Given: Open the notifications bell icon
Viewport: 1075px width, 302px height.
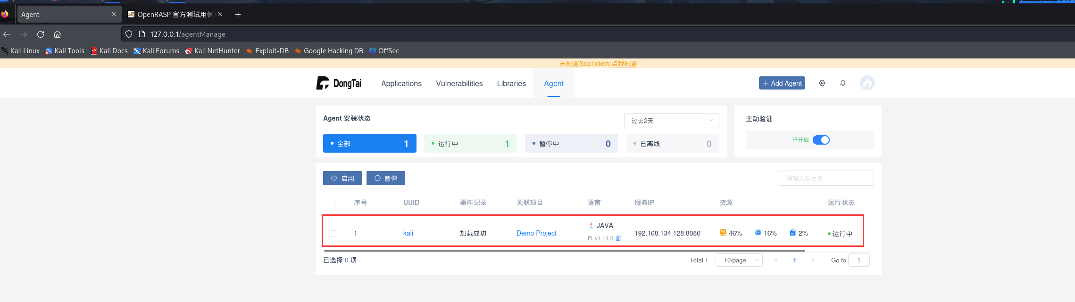Looking at the screenshot, I should click(x=843, y=83).
